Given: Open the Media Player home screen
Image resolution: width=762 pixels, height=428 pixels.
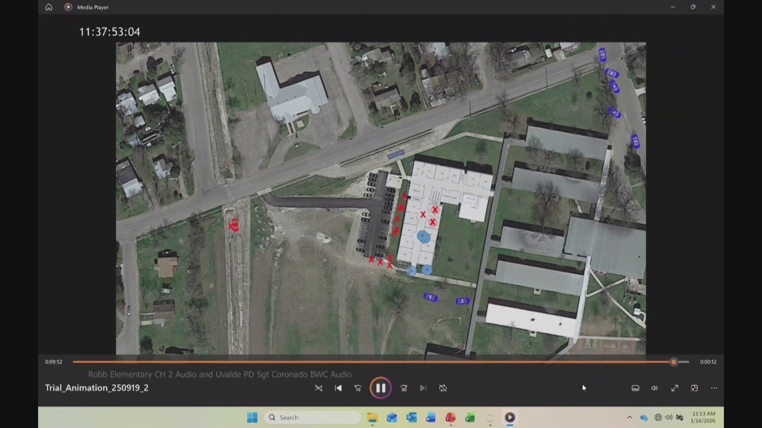Looking at the screenshot, I should (x=48, y=7).
